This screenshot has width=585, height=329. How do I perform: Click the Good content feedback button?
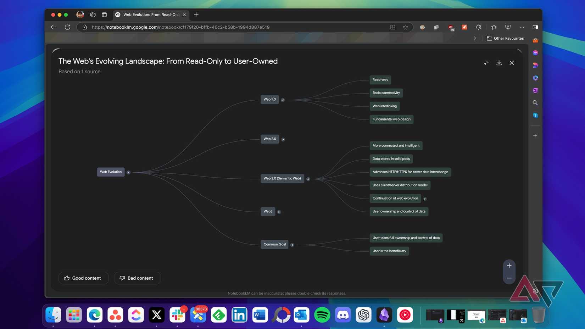(83, 278)
